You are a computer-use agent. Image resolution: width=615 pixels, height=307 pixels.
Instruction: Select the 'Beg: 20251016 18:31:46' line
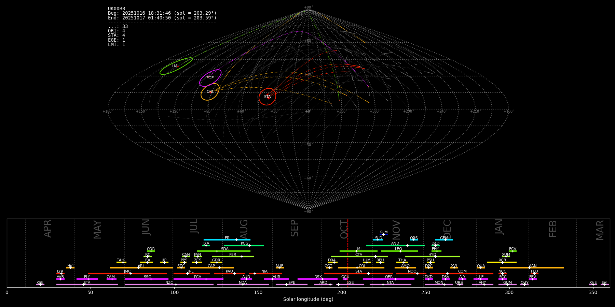tap(162, 13)
